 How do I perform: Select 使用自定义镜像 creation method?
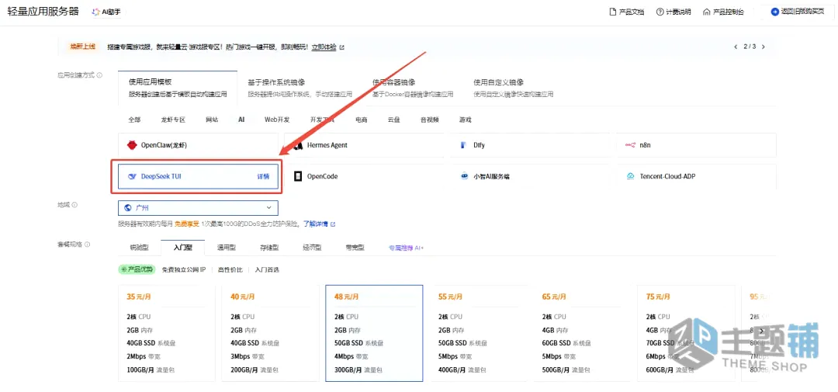513,88
